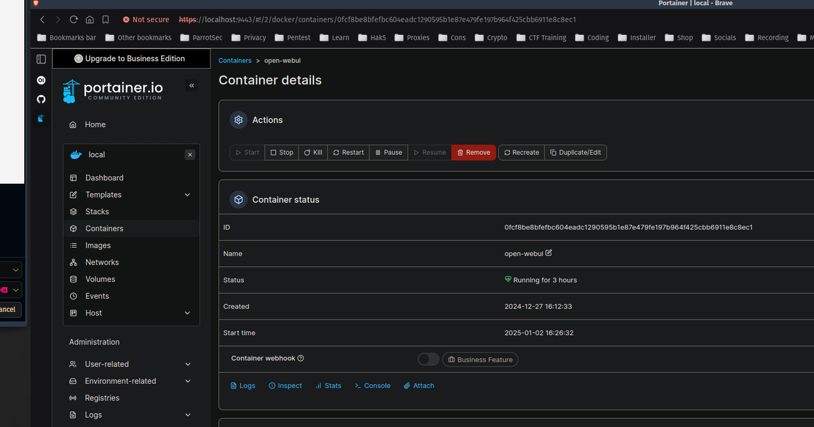Open the CTF Training bookmark folder

542,37
